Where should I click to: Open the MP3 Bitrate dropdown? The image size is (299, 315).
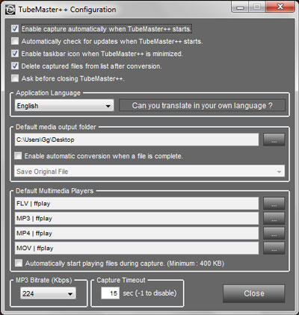tap(48, 293)
